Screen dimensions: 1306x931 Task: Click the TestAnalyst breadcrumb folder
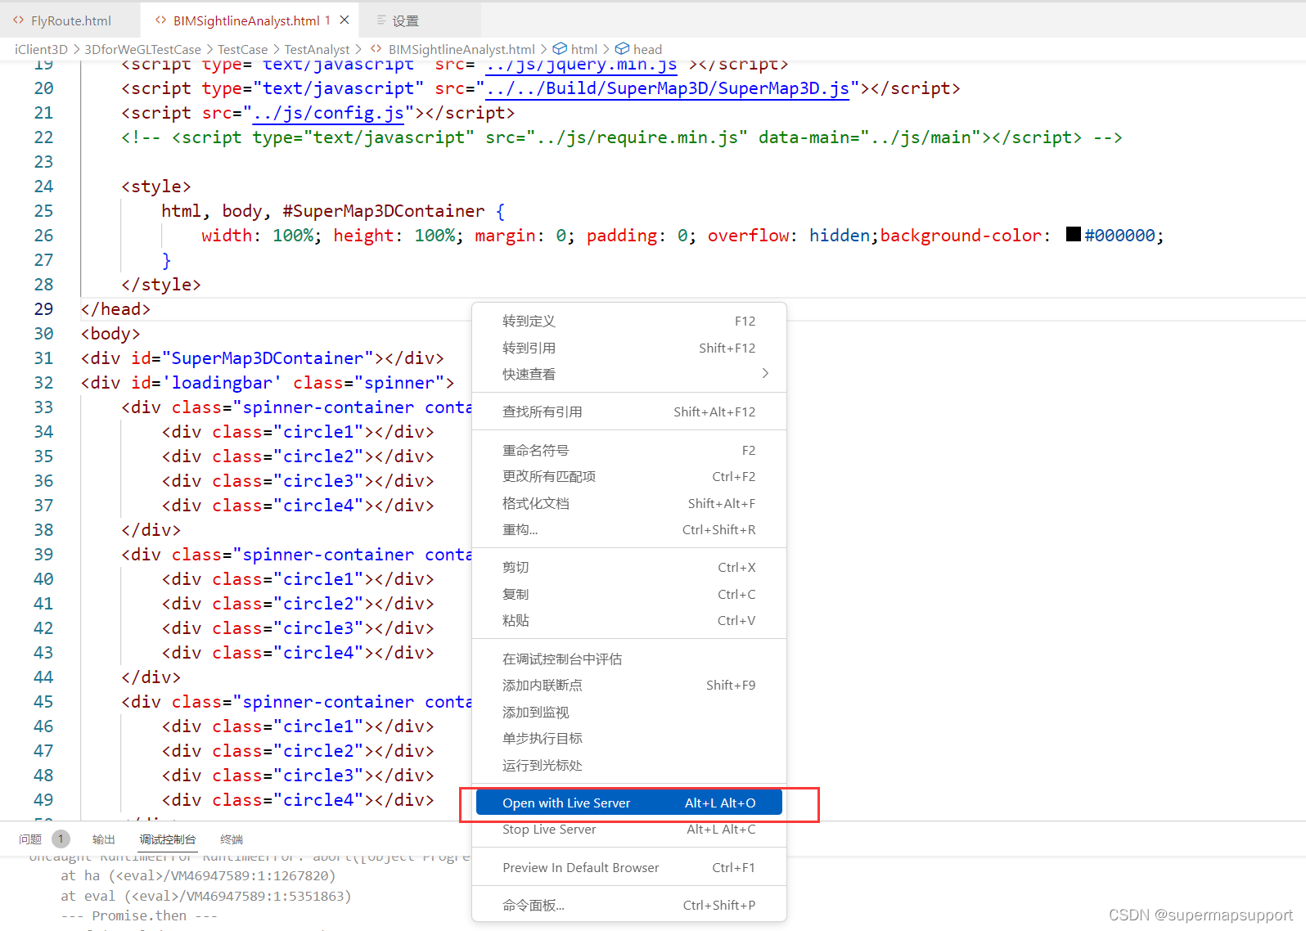317,50
